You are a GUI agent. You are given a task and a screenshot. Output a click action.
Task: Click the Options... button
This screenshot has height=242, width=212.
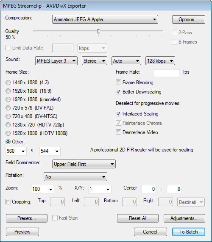click(189, 19)
